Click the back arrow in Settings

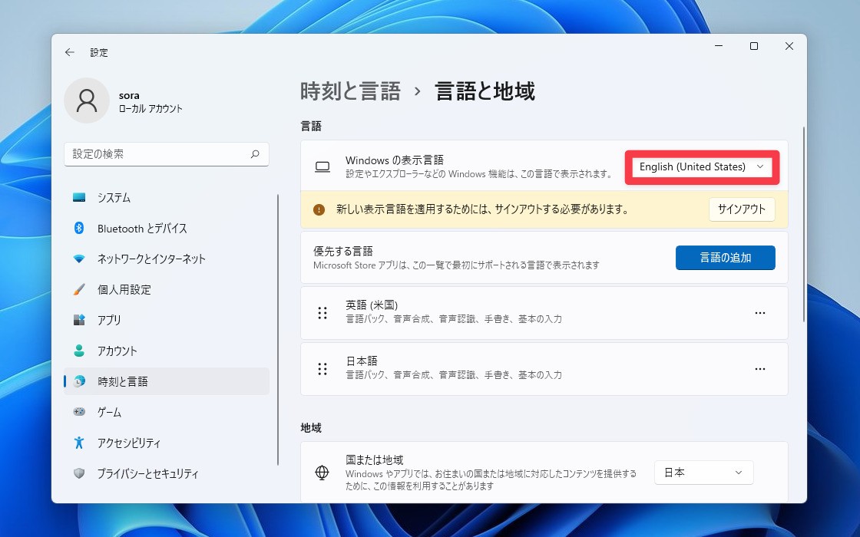(69, 52)
